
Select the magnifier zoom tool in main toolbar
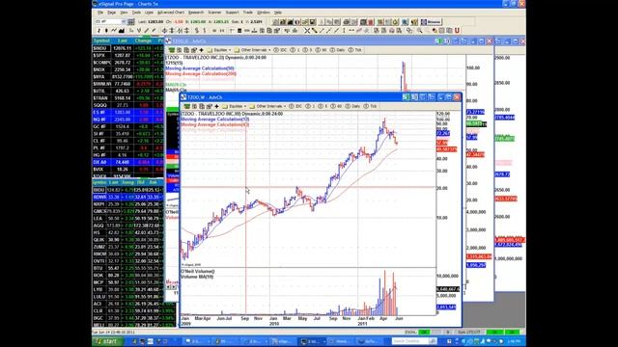click(x=420, y=30)
